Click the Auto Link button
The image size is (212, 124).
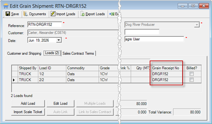(60, 112)
